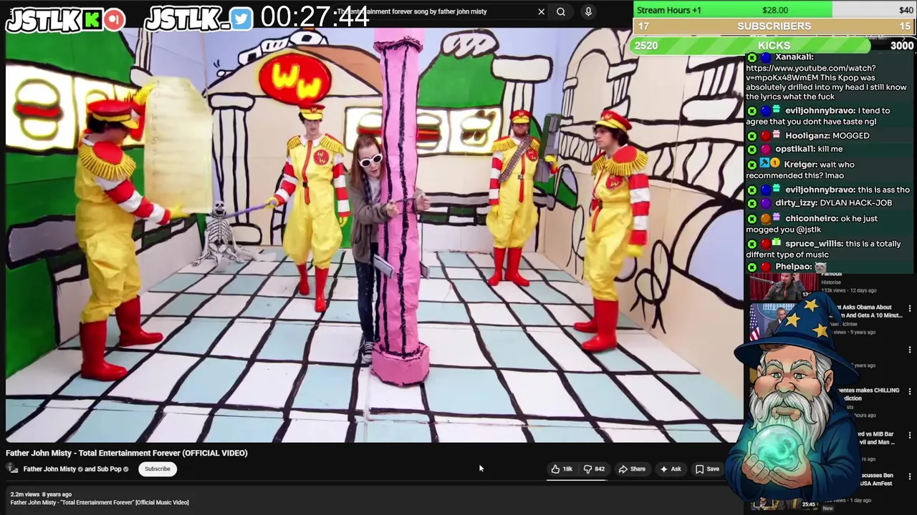Click the Ask sparkle button
The width and height of the screenshot is (917, 515).
[x=671, y=469]
